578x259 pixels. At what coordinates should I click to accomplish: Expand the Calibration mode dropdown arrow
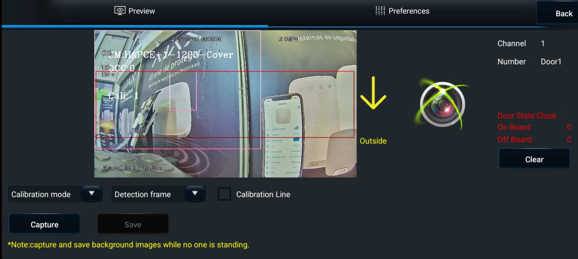(91, 193)
